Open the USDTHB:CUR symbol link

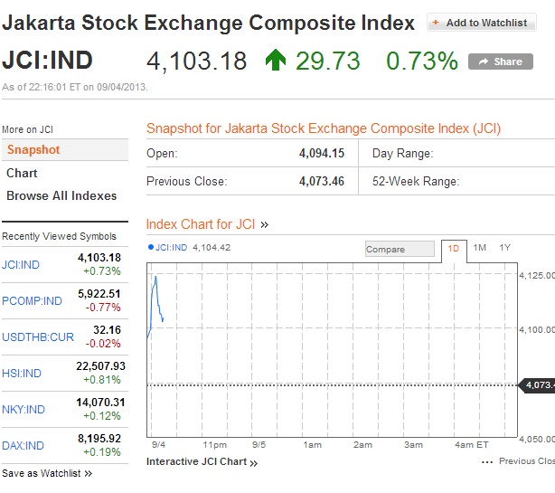(38, 337)
